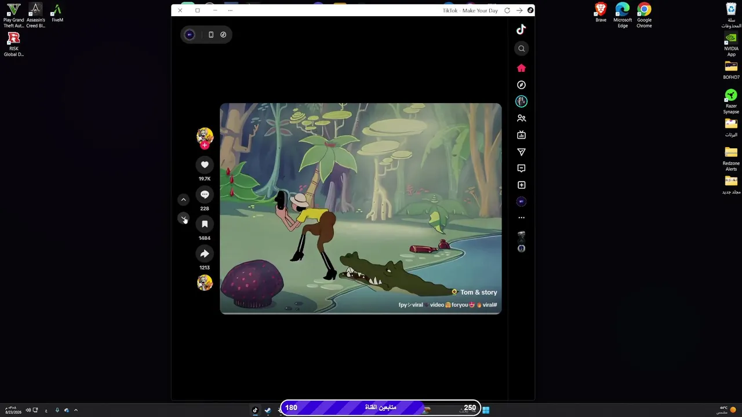Screen dimensions: 742x417
Task: Open the profile avatar in the sidebar
Action: point(521,101)
